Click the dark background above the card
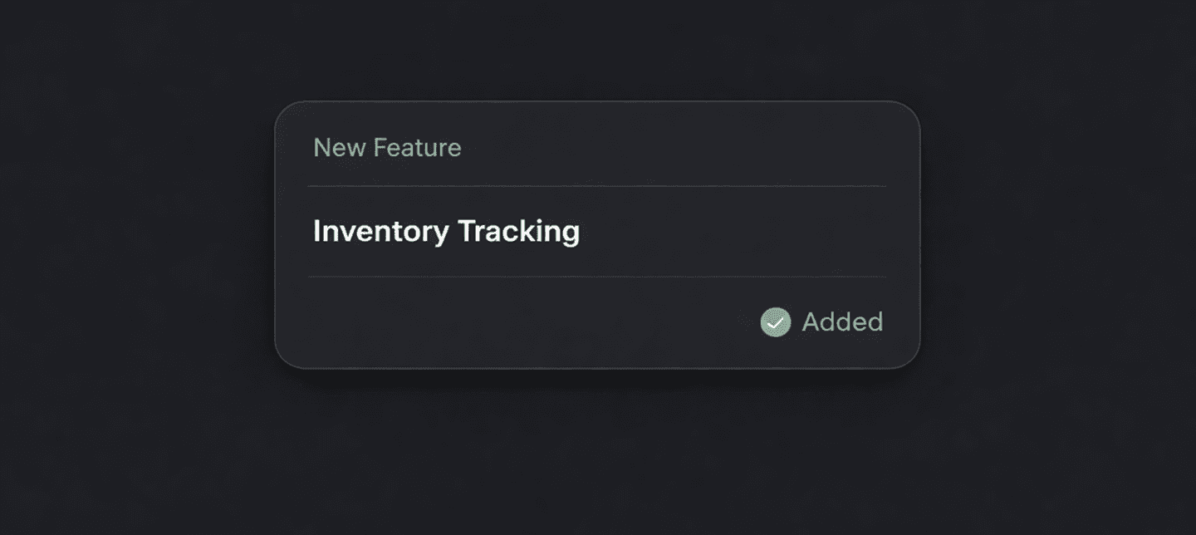 pos(596,50)
